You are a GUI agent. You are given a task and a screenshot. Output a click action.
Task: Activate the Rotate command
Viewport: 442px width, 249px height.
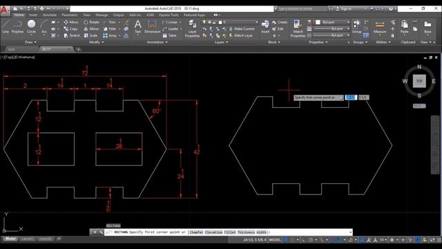pyautogui.click(x=92, y=22)
